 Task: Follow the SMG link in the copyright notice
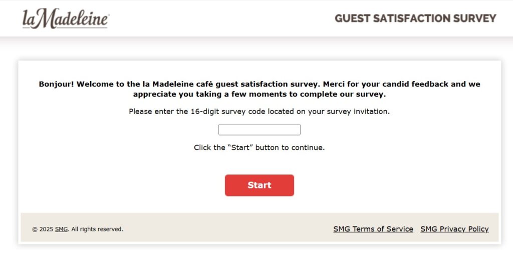pos(61,229)
